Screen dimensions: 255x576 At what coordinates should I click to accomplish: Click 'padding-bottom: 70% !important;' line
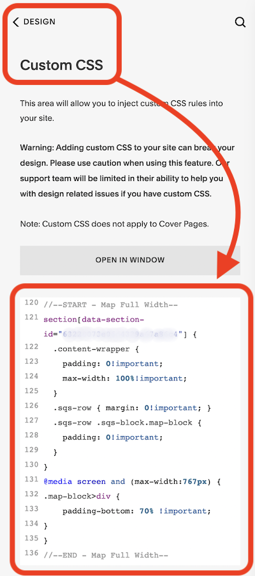[x=137, y=511]
